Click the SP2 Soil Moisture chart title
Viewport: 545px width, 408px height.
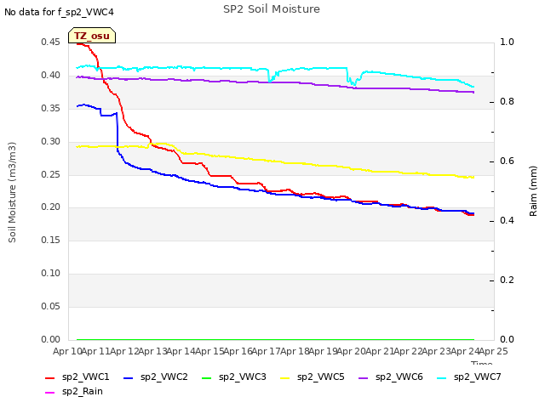(x=272, y=9)
